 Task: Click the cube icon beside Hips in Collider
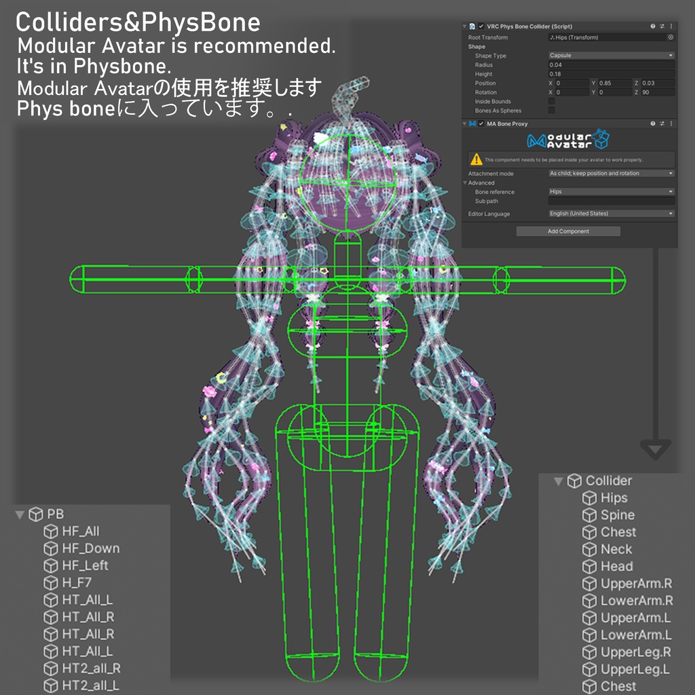(589, 497)
